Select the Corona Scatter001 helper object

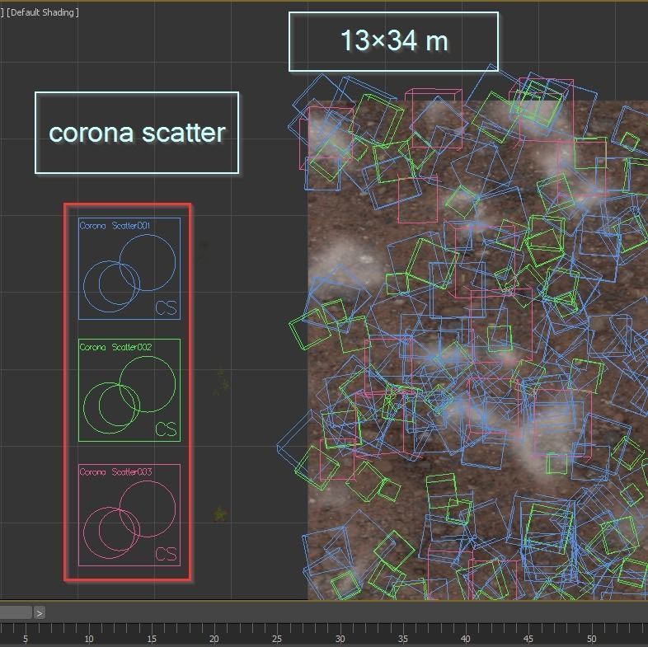(x=129, y=269)
